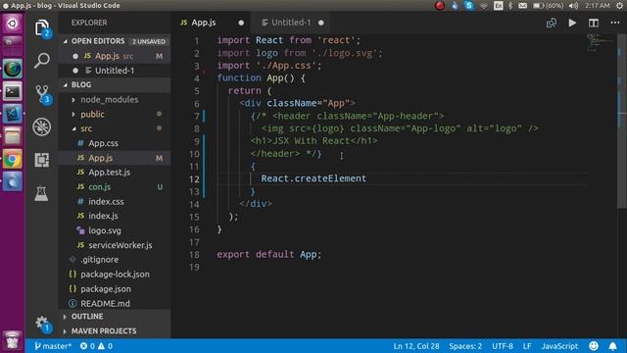
Task: Run code with the play icon
Action: point(572,23)
